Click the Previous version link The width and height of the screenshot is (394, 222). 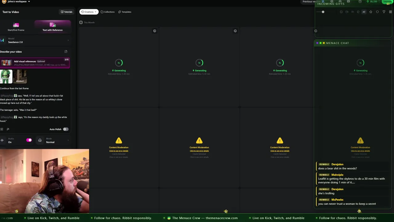[311, 2]
